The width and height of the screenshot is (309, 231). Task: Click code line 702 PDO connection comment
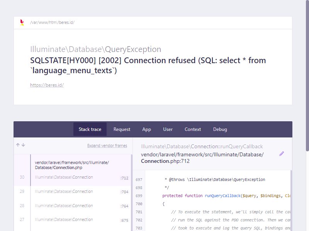coord(231,220)
